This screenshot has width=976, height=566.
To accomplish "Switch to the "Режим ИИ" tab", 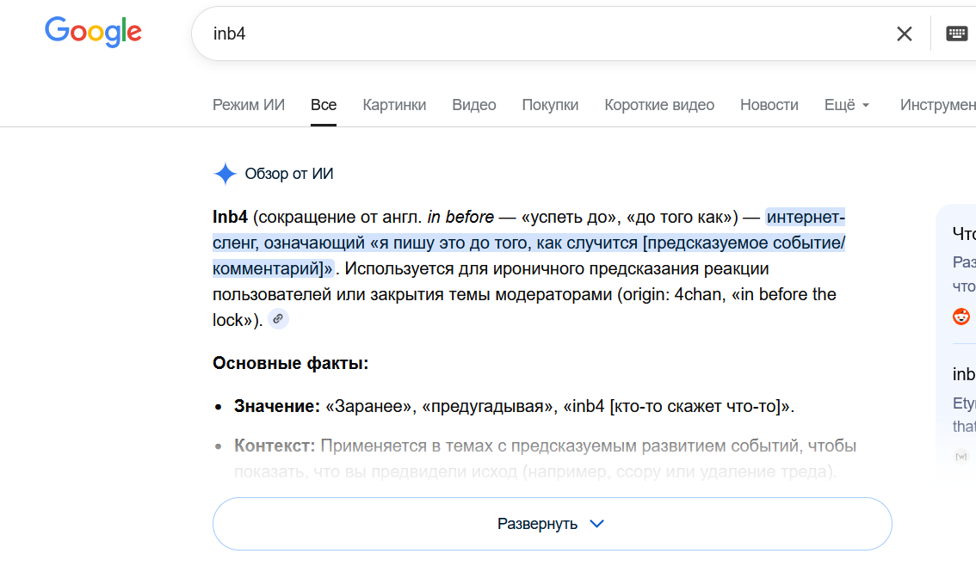I will tap(249, 105).
